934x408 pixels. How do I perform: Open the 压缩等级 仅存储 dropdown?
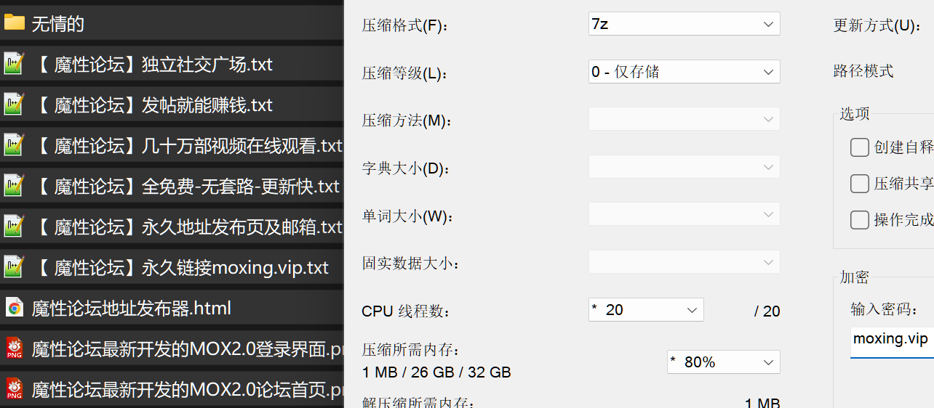tap(684, 71)
